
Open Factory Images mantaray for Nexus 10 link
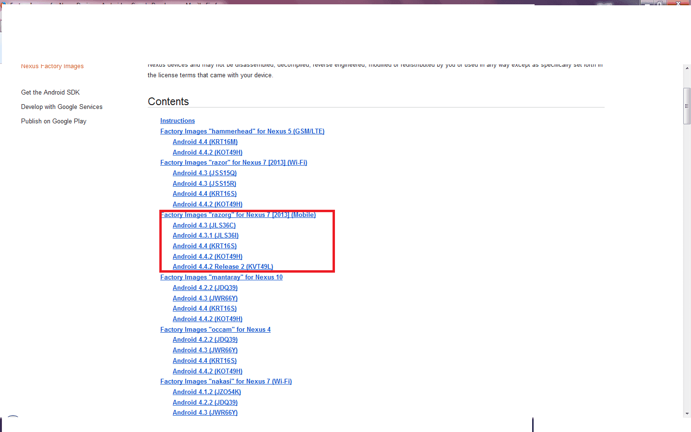pyautogui.click(x=222, y=277)
